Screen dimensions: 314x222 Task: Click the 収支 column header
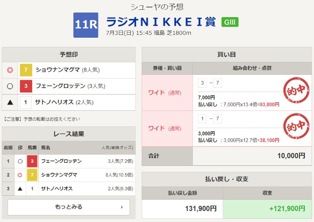267,193
